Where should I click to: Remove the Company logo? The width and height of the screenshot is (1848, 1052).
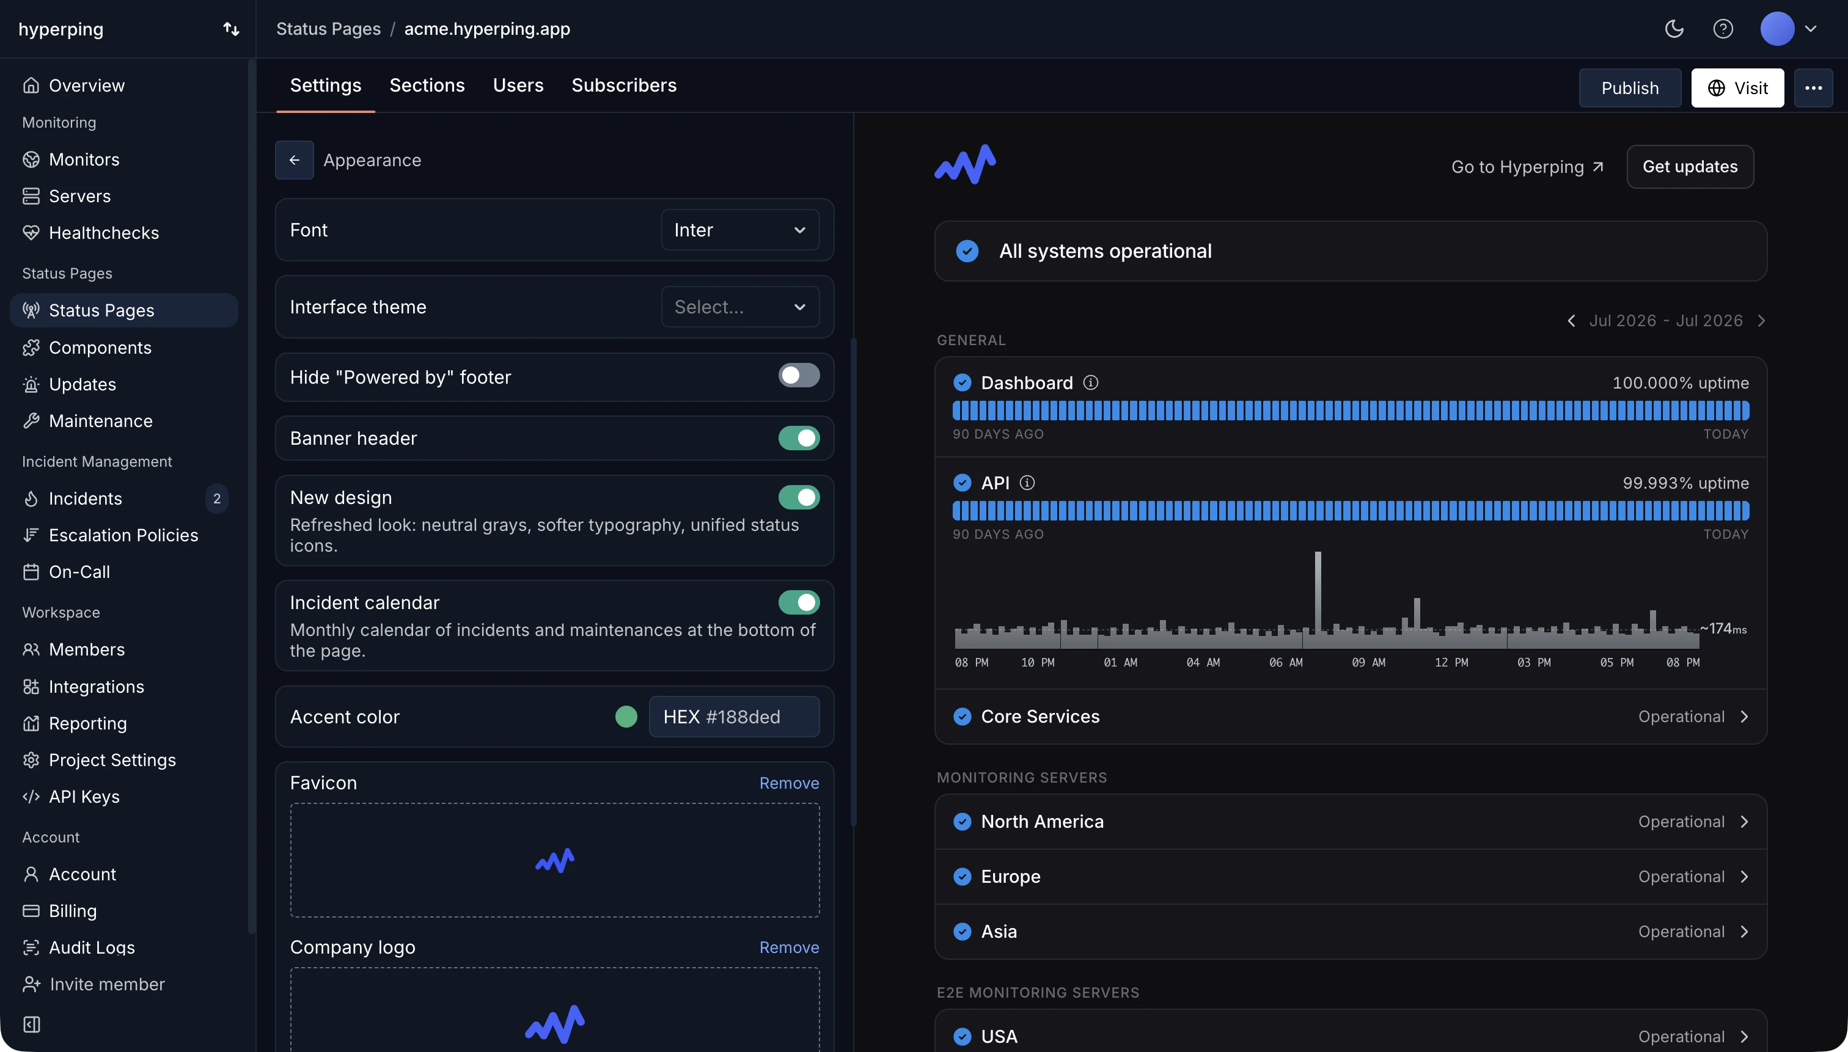789,948
